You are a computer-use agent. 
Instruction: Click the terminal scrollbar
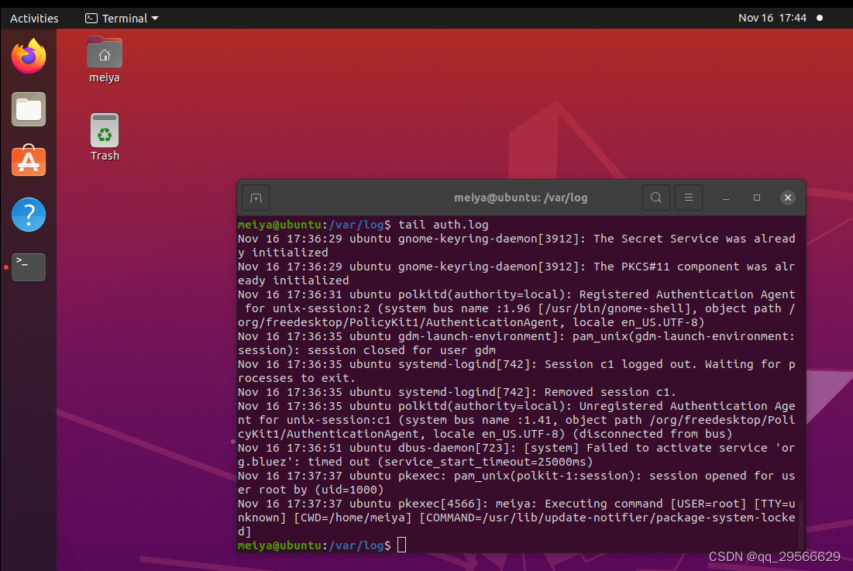(801, 525)
